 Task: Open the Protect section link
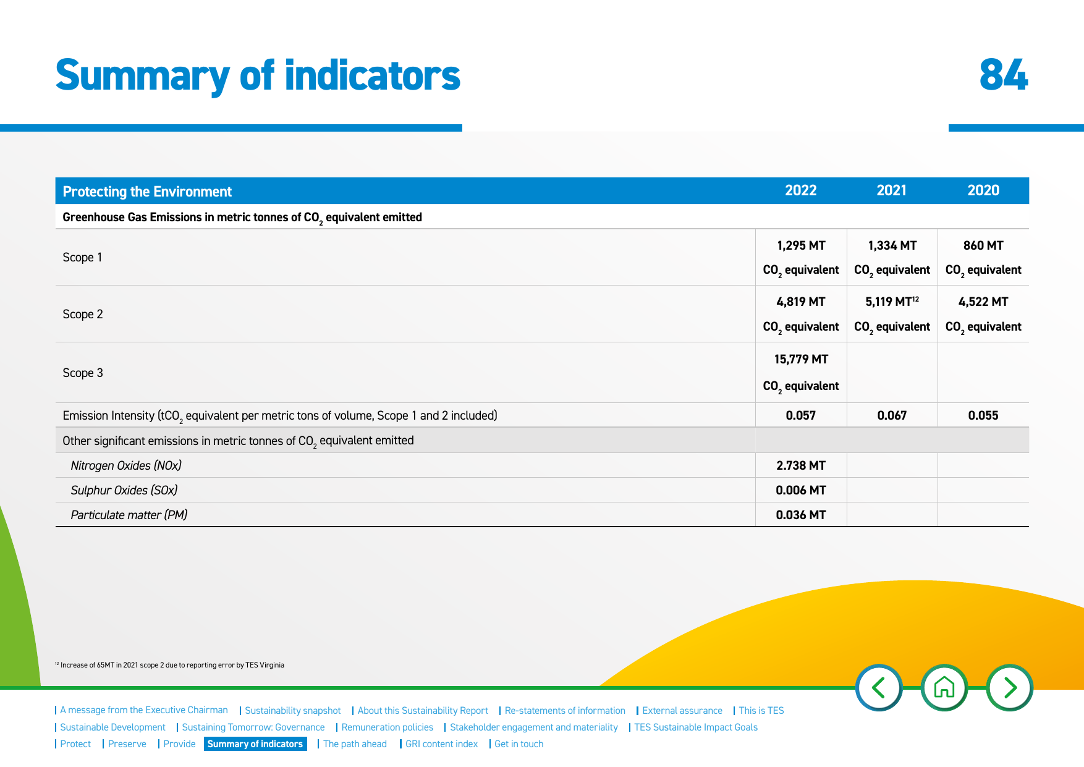[75, 744]
